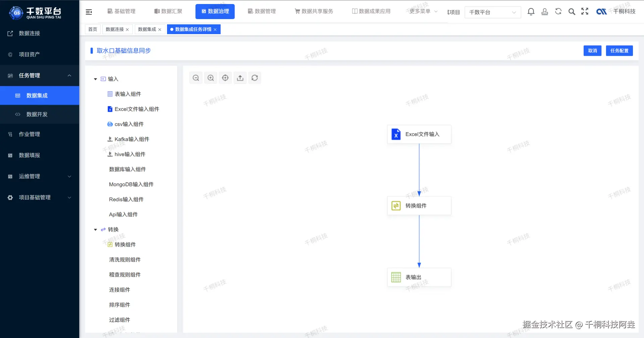
Task: Click the transform icon on the 转换组件 node
Action: (396, 205)
